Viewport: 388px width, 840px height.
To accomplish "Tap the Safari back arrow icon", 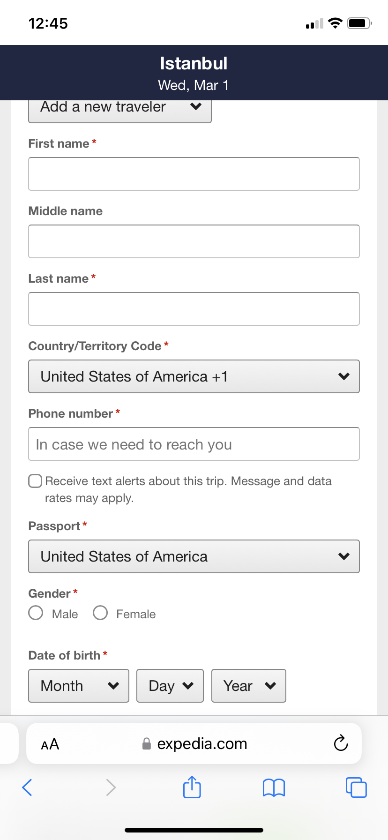I will tap(27, 787).
